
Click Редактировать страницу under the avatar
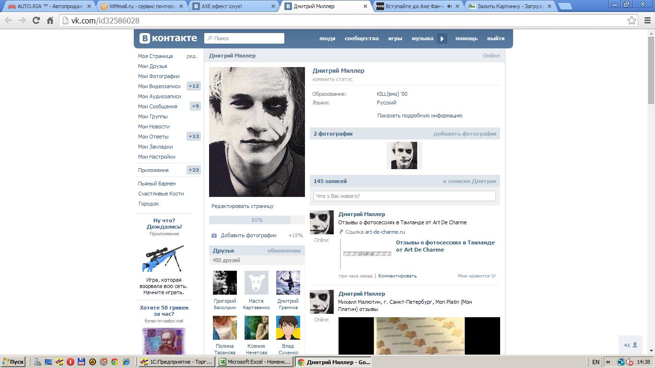243,206
